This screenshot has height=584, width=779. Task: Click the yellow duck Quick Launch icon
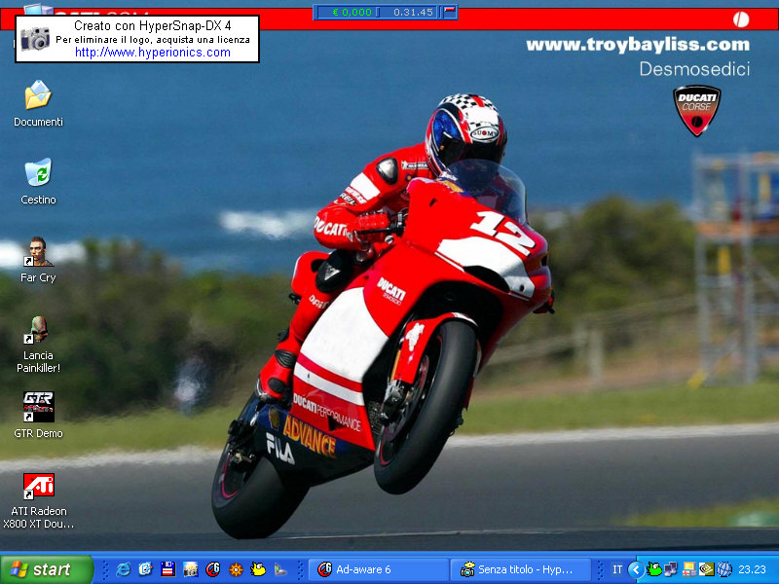point(258,569)
